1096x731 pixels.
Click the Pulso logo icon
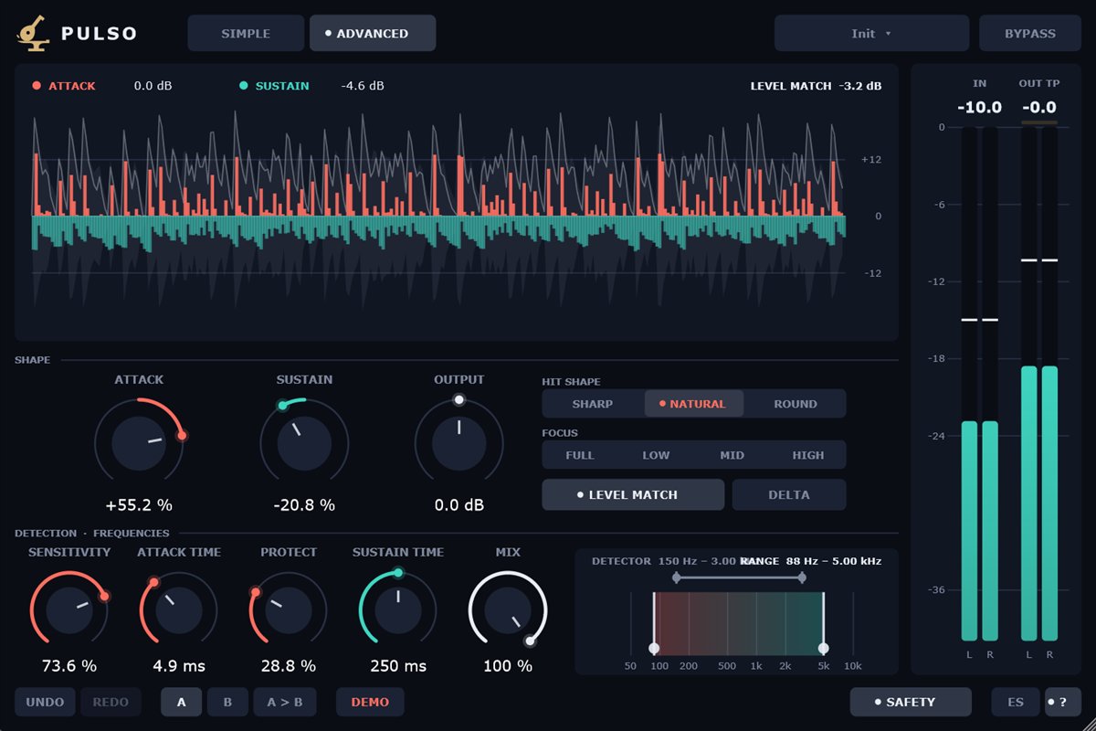[33, 33]
